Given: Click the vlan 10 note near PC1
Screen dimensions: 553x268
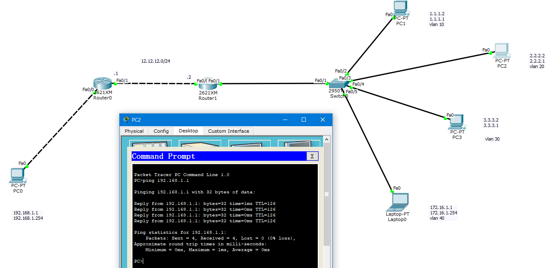Looking at the screenshot, I should [x=437, y=24].
